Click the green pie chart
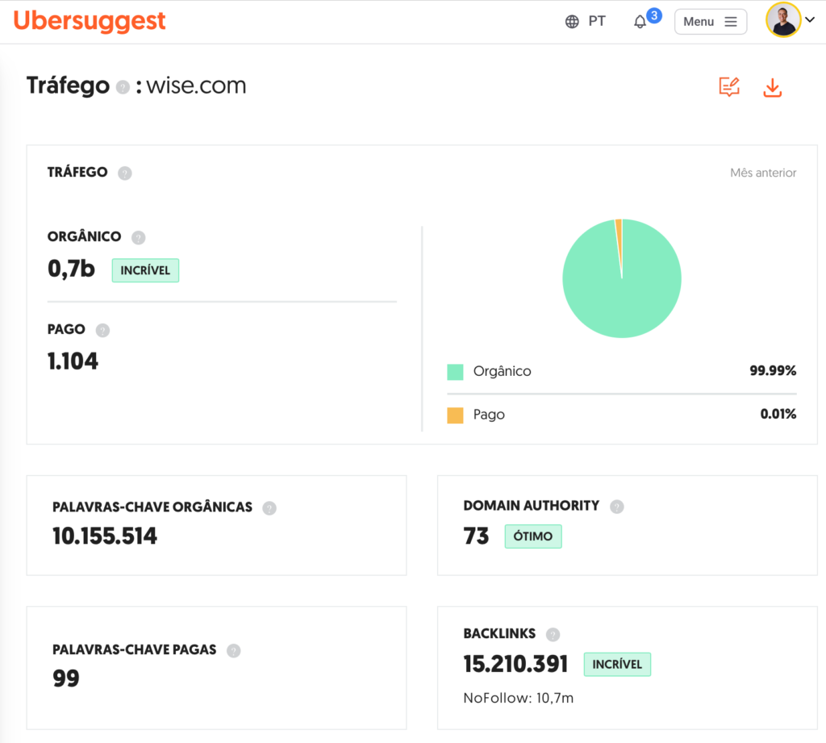Viewport: 826px width, 743px height. (622, 278)
